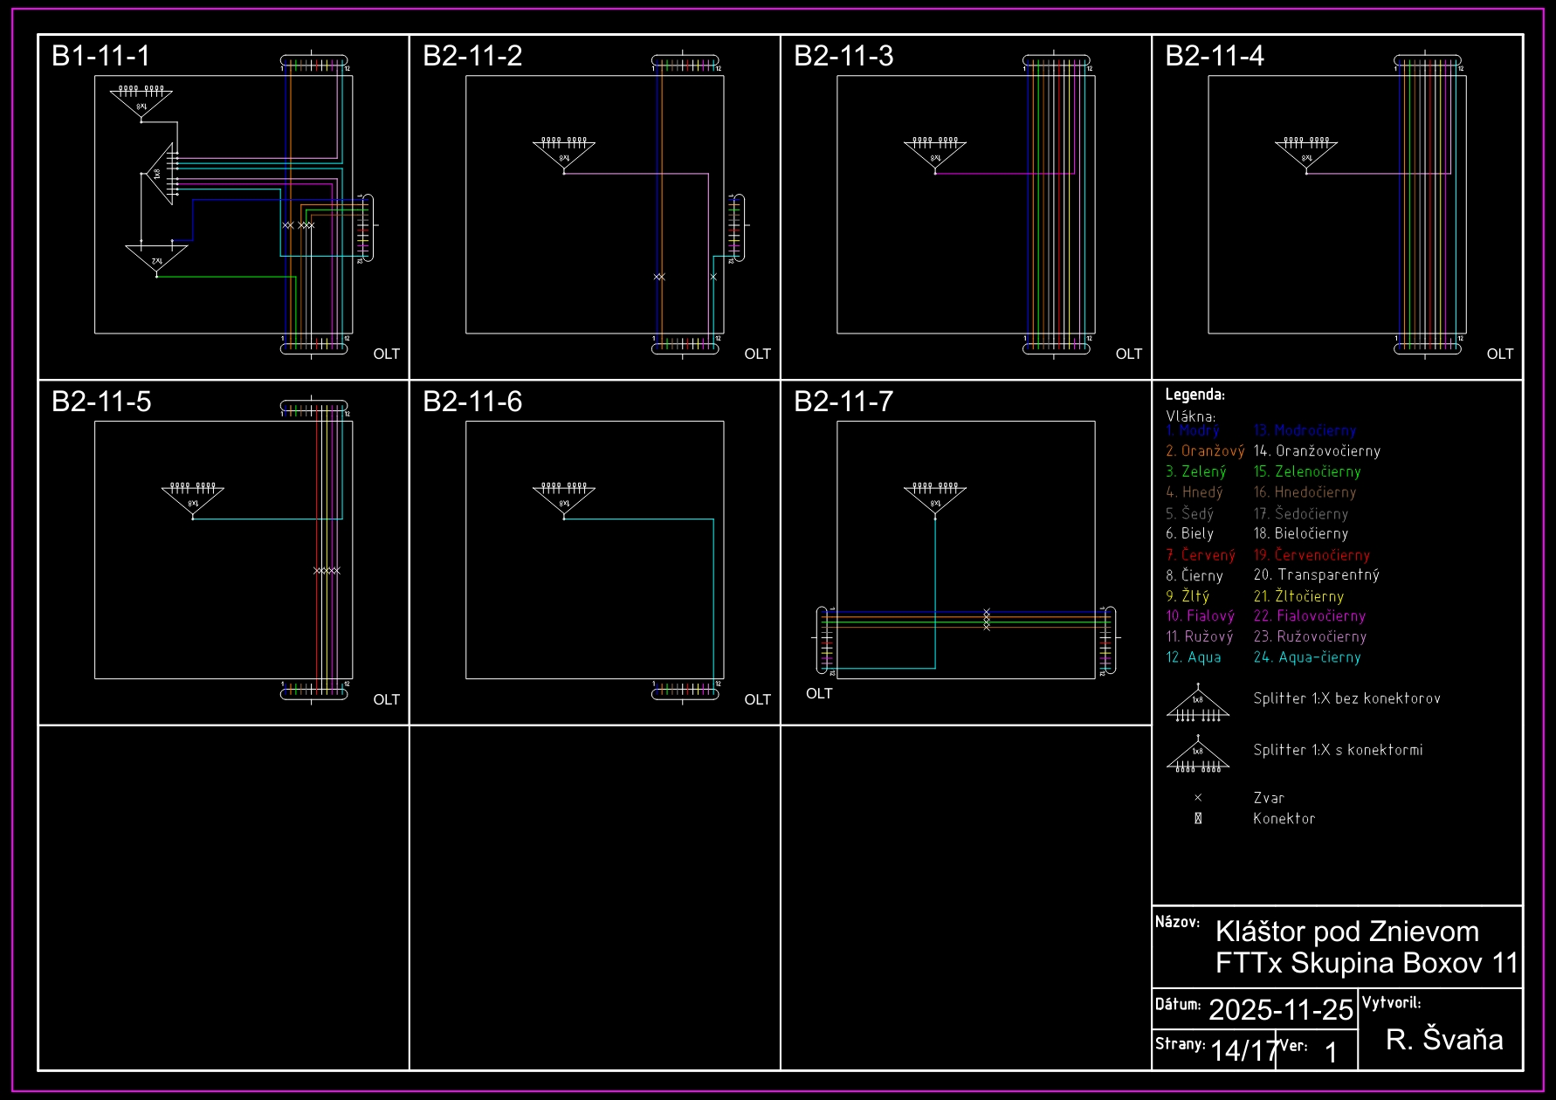This screenshot has width=1556, height=1100.
Task: Click the splitter symbol in panel B2-11-6
Action: [x=564, y=498]
